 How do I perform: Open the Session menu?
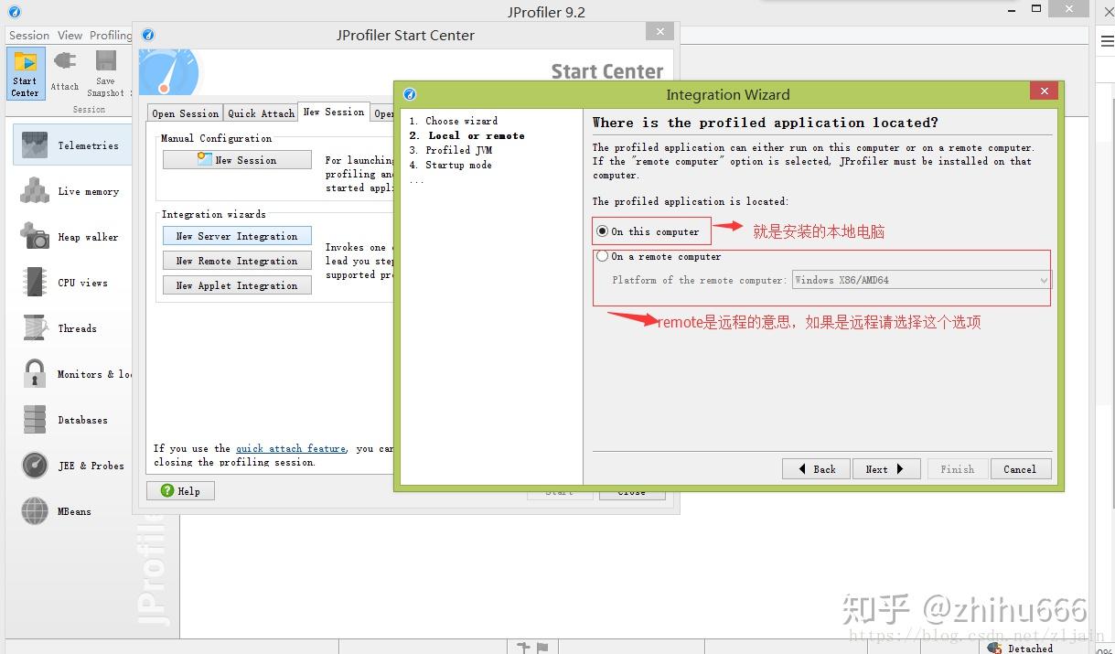click(27, 35)
